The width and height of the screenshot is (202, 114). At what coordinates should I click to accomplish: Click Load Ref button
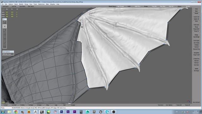coord(14,6)
